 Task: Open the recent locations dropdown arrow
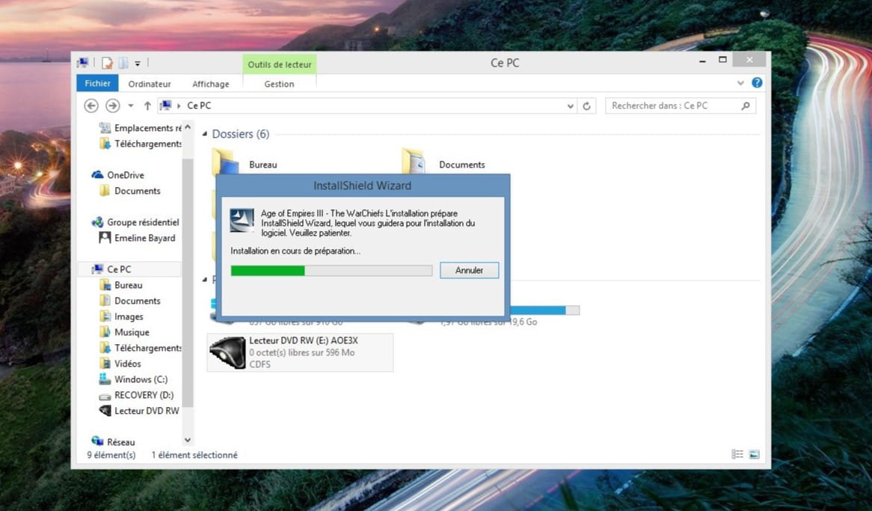click(x=131, y=106)
